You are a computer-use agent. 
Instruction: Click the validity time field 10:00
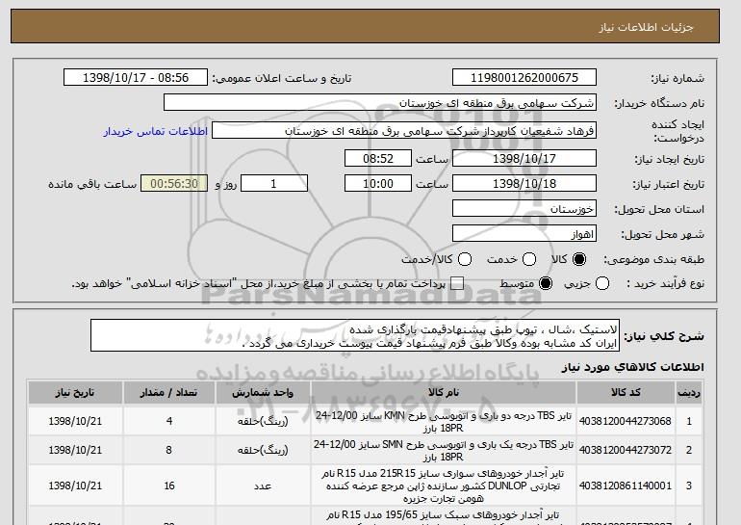(378, 184)
